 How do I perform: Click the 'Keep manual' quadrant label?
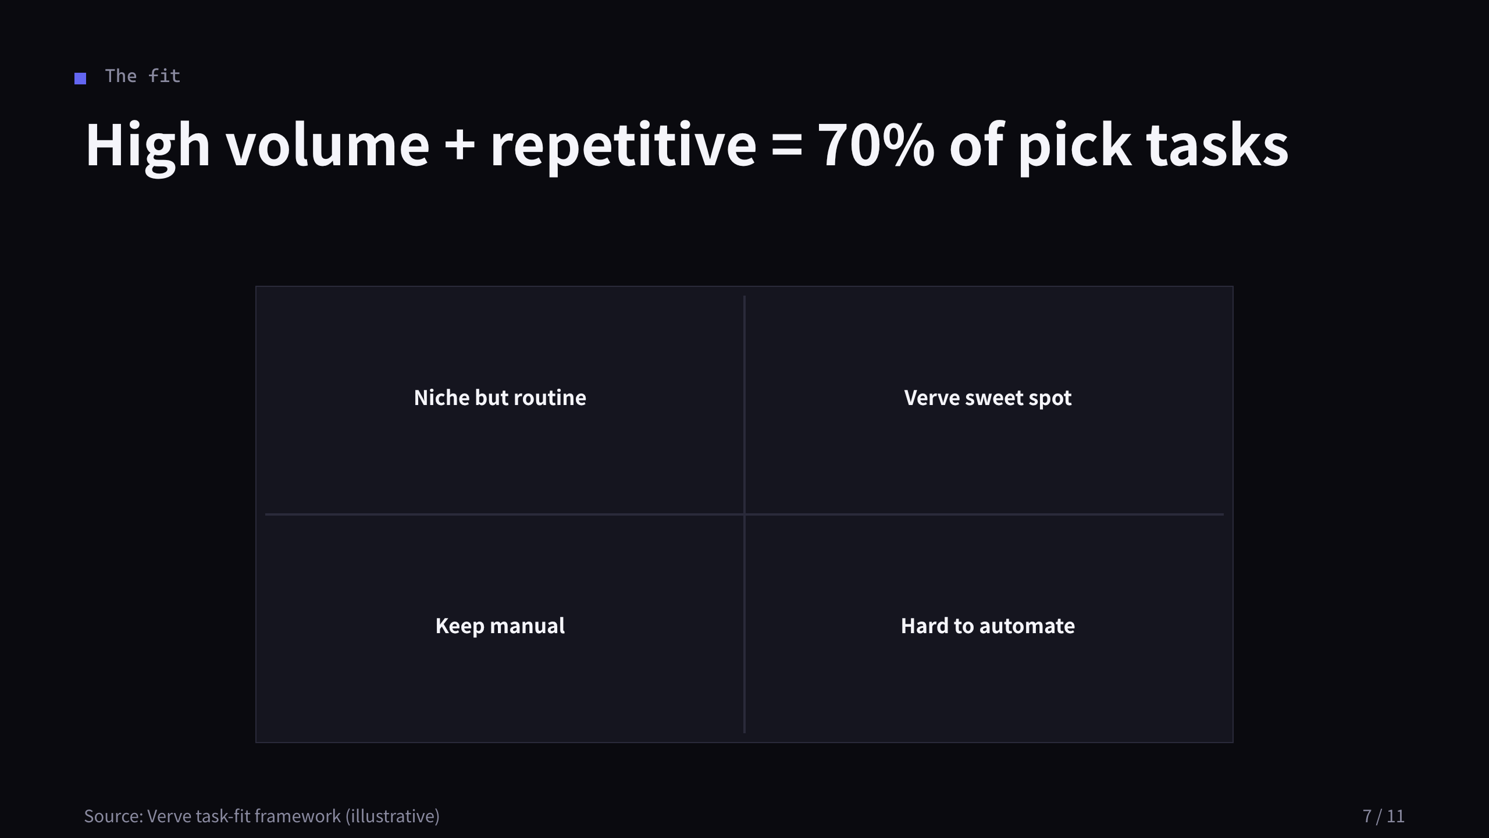click(x=500, y=626)
